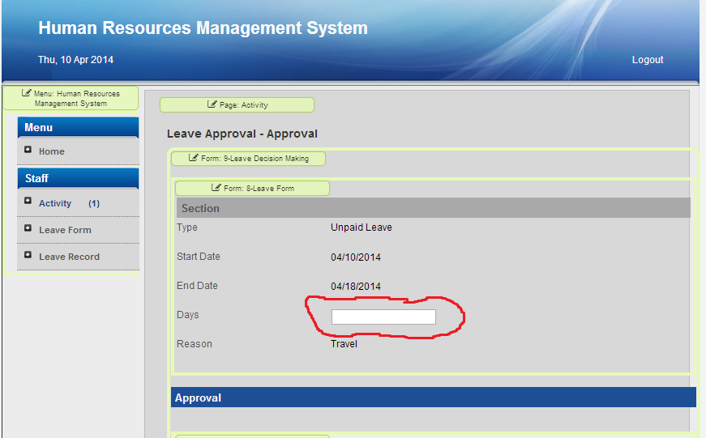Click the blue Menu header in the sidebar
This screenshot has width=706, height=438.
[x=78, y=127]
